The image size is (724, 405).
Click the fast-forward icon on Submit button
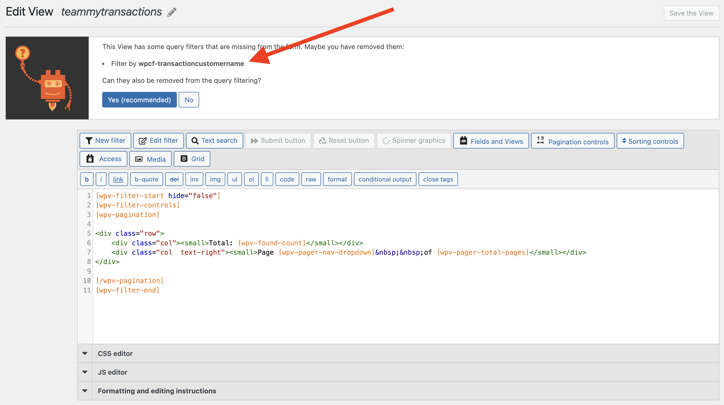tap(254, 141)
